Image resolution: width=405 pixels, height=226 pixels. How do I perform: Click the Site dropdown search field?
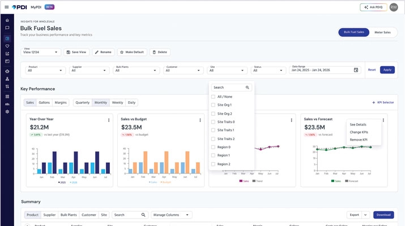tap(232, 88)
